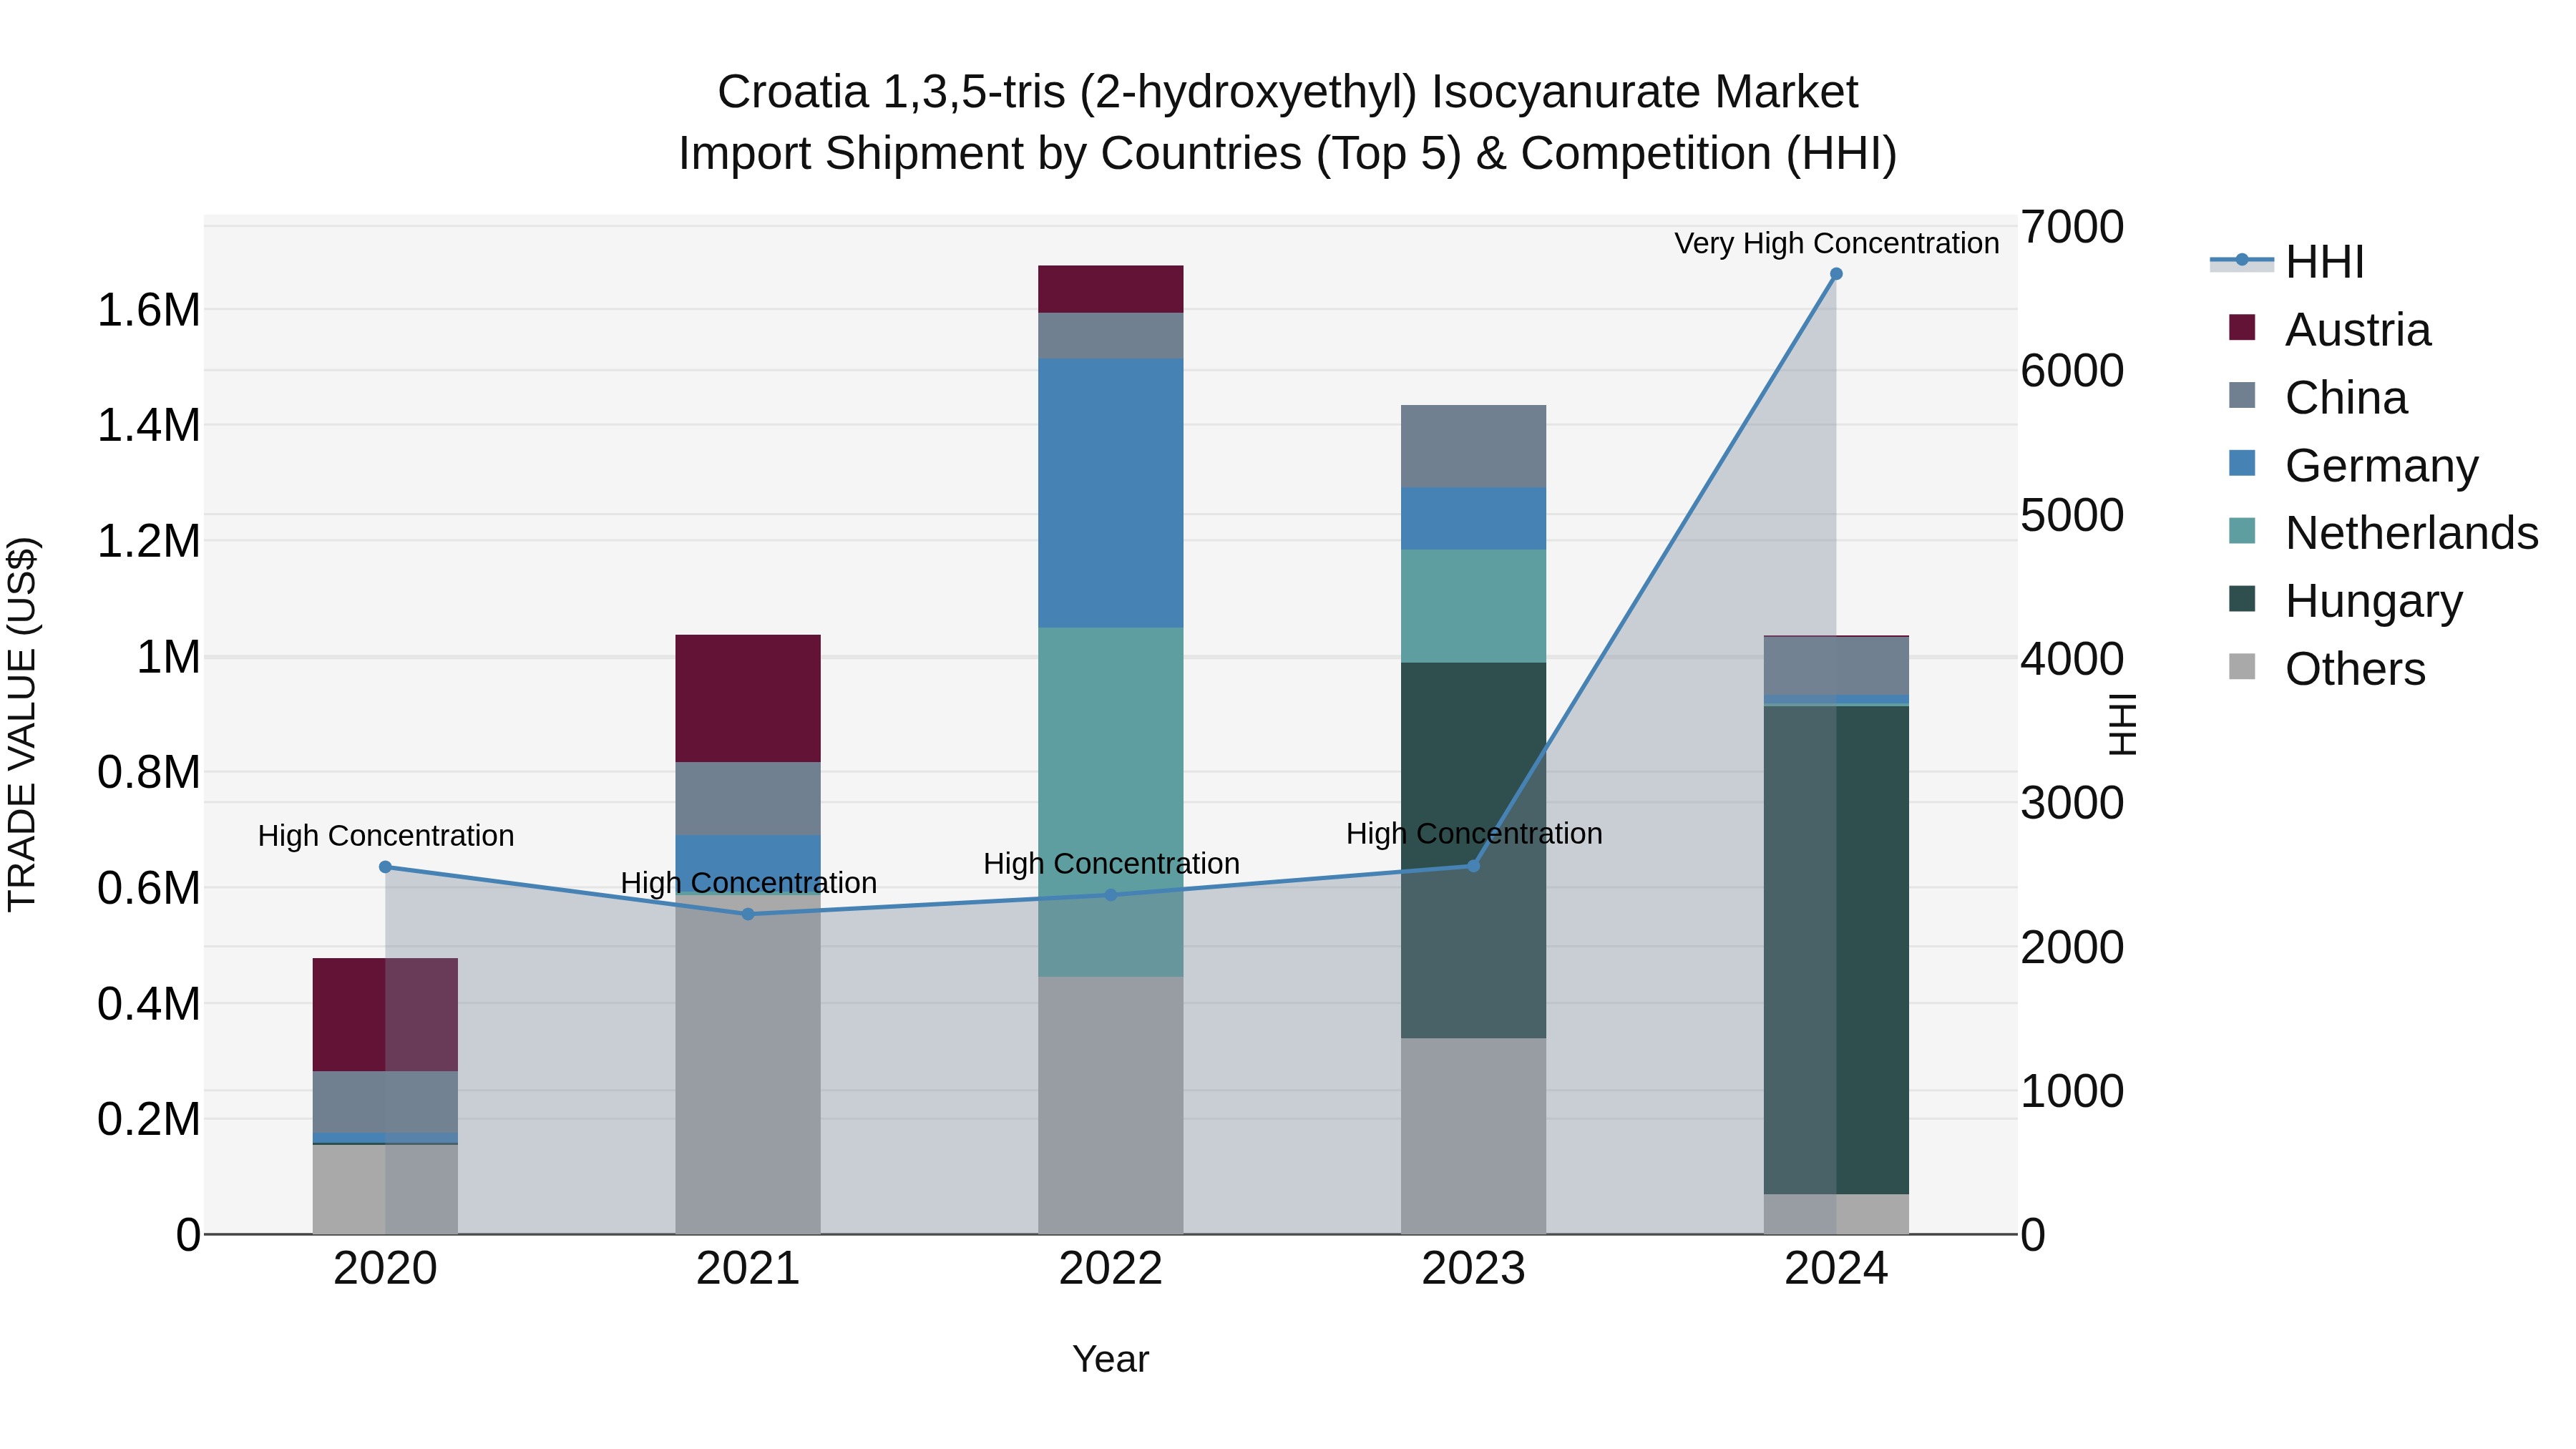
Task: Click the 2023 HHI line marker
Action: [1473, 866]
